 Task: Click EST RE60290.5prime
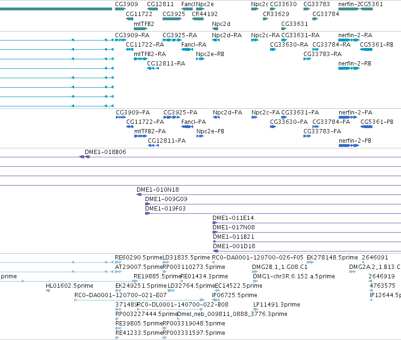point(118,262)
